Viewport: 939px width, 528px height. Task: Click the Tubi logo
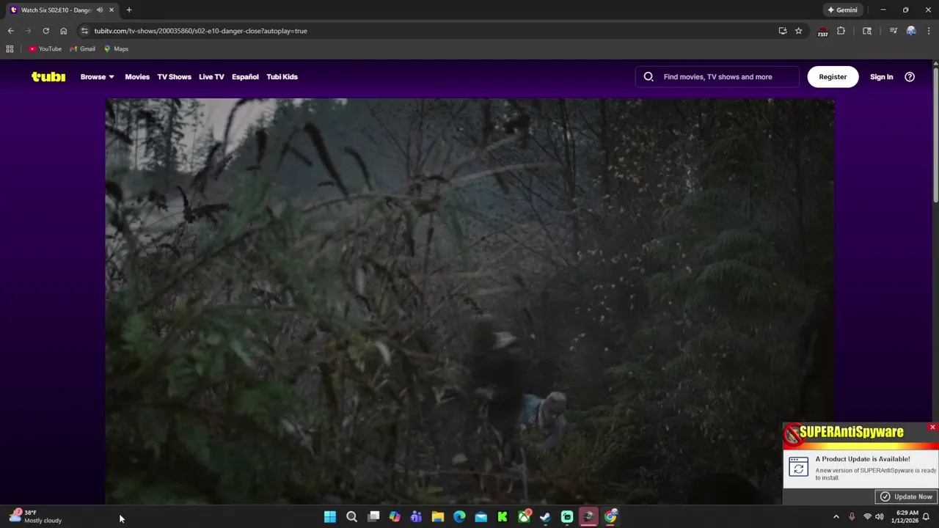coord(48,76)
